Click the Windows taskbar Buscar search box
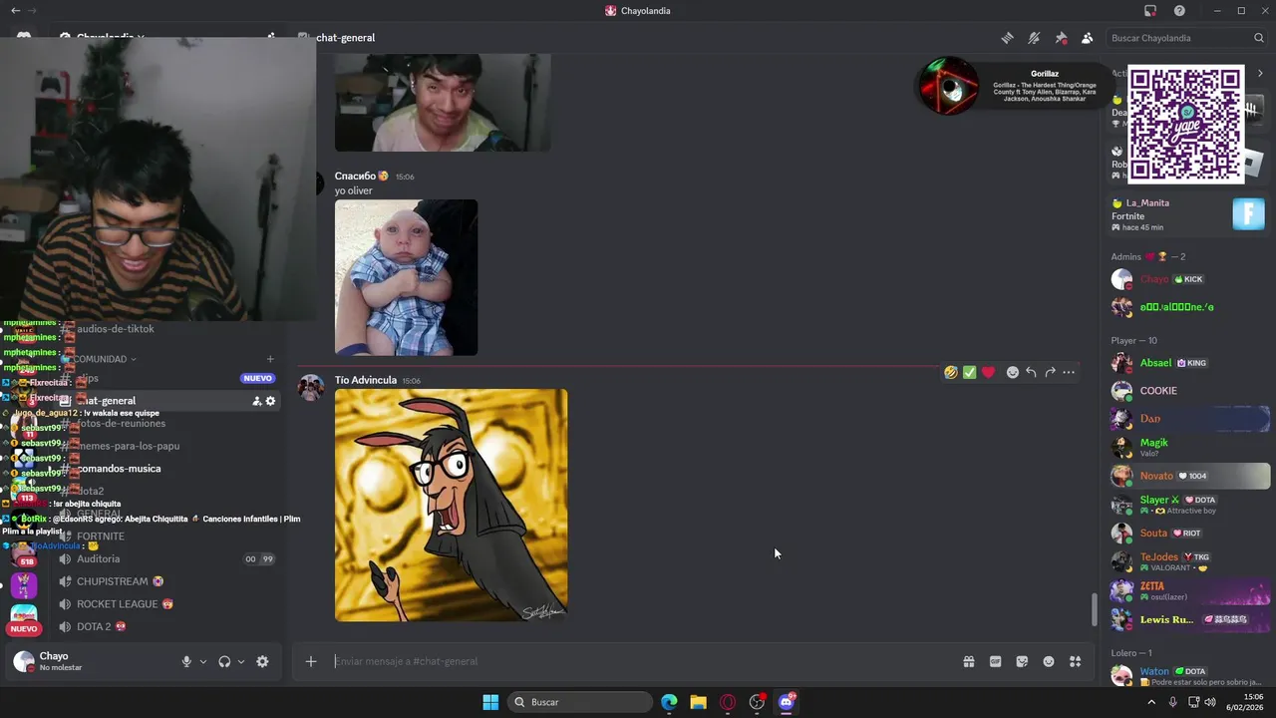This screenshot has width=1276, height=718. [x=580, y=702]
